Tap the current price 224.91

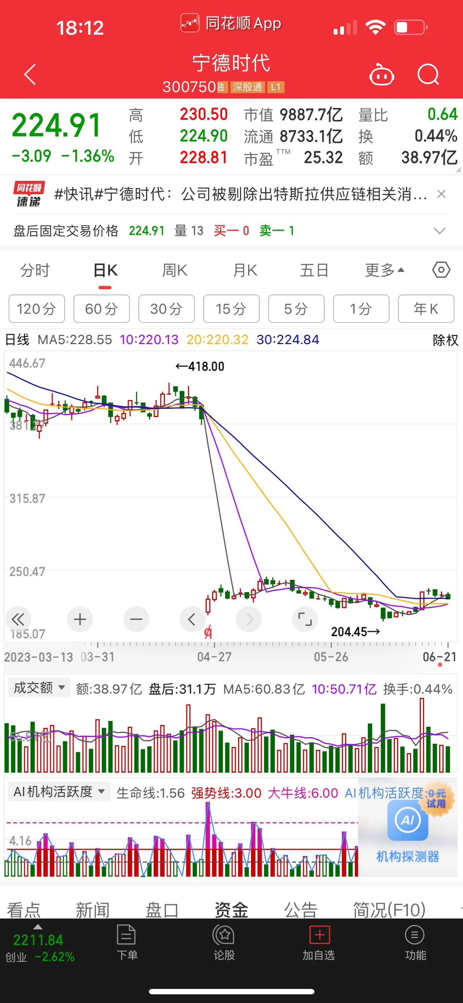point(57,125)
